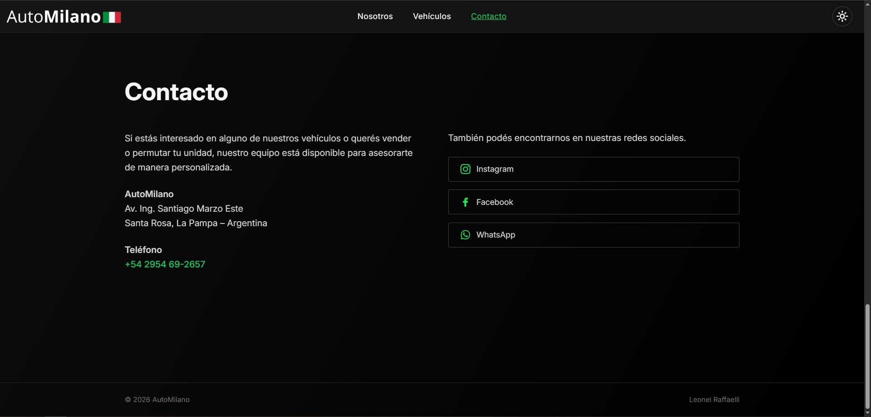871x417 pixels.
Task: Click the vertical scrollbar thumb
Action: 867,356
